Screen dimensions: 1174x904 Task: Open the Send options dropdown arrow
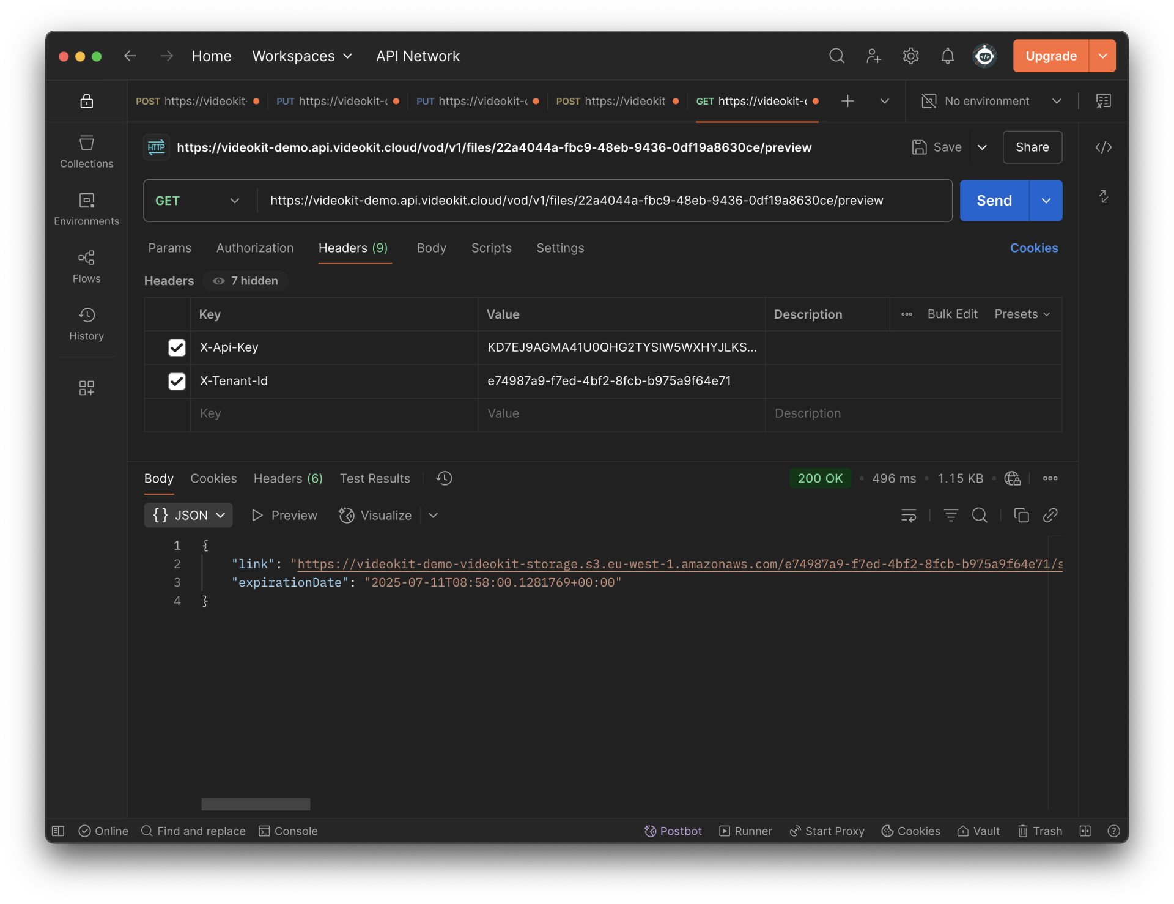(x=1046, y=201)
